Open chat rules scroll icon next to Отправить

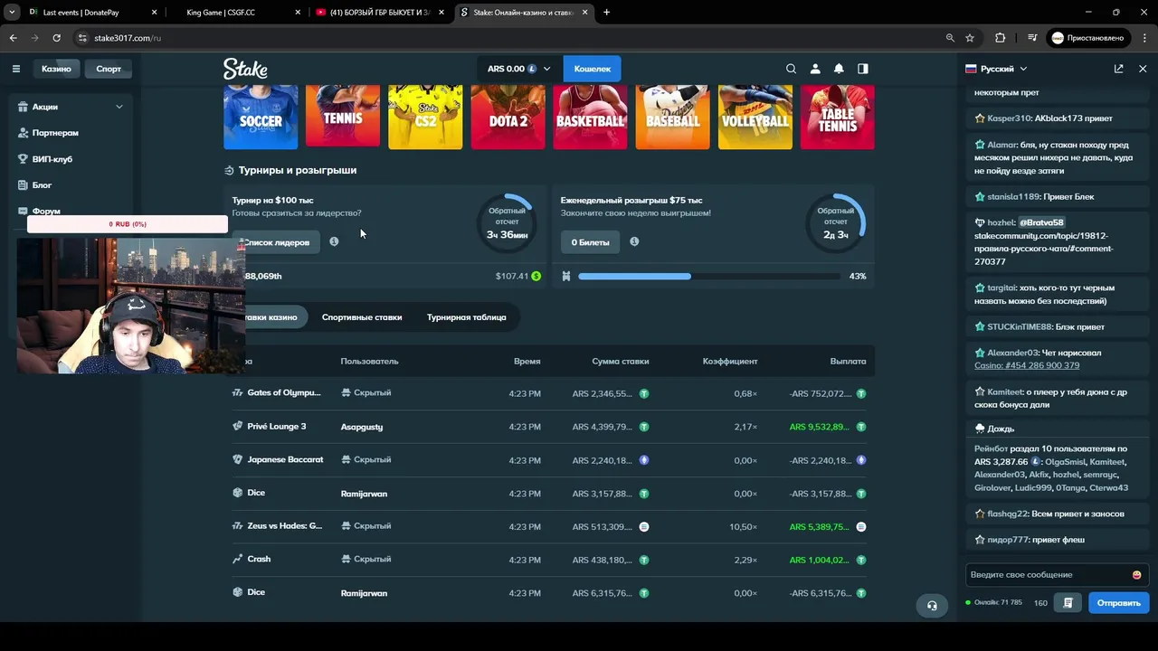click(x=1068, y=603)
